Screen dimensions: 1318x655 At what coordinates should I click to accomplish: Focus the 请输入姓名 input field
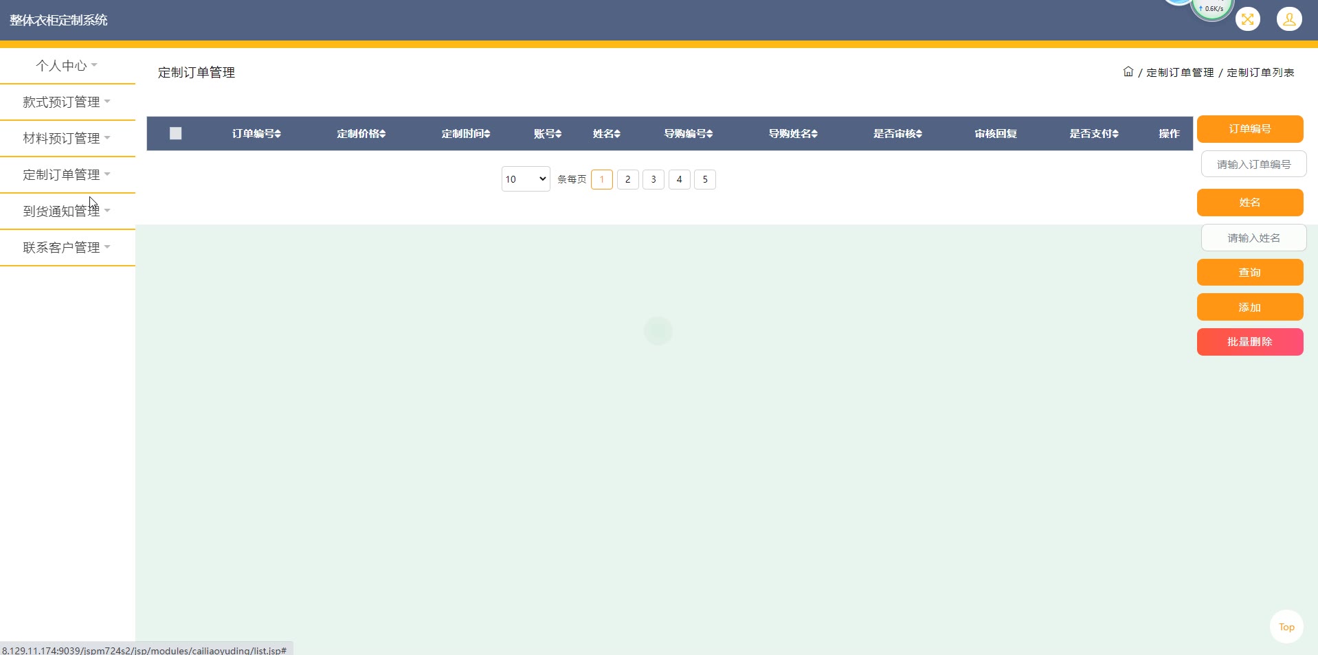pos(1254,238)
